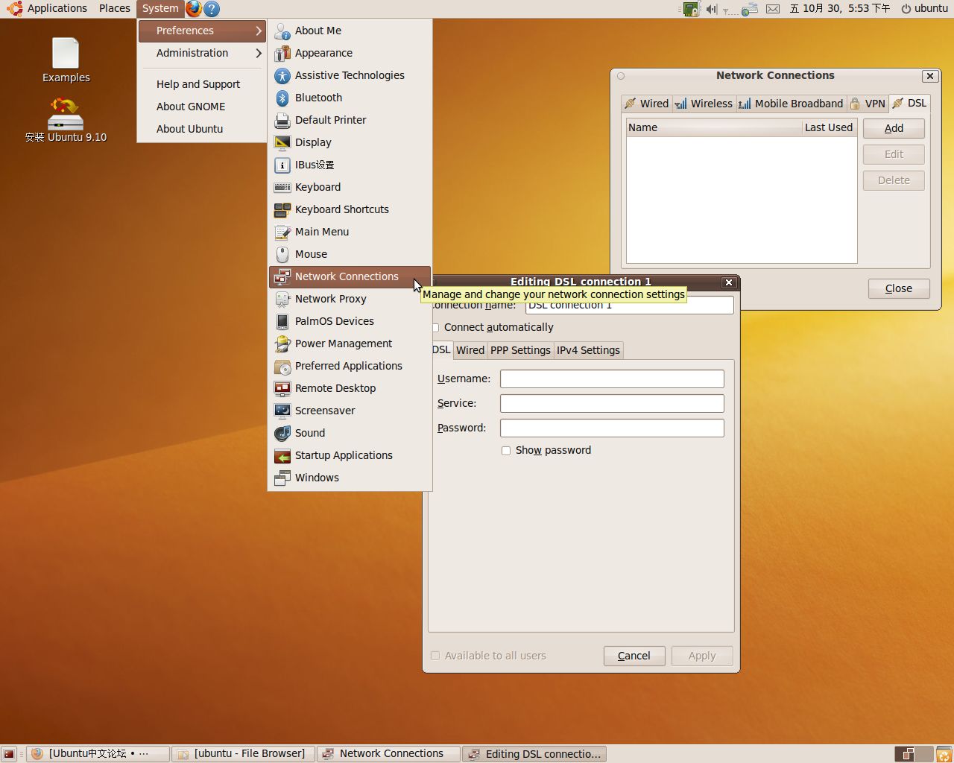Toggle the Connect automatically checkbox
Image resolution: width=954 pixels, height=763 pixels.
pyautogui.click(x=435, y=328)
